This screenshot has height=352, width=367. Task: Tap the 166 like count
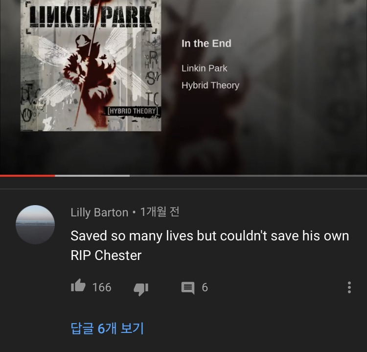click(102, 287)
